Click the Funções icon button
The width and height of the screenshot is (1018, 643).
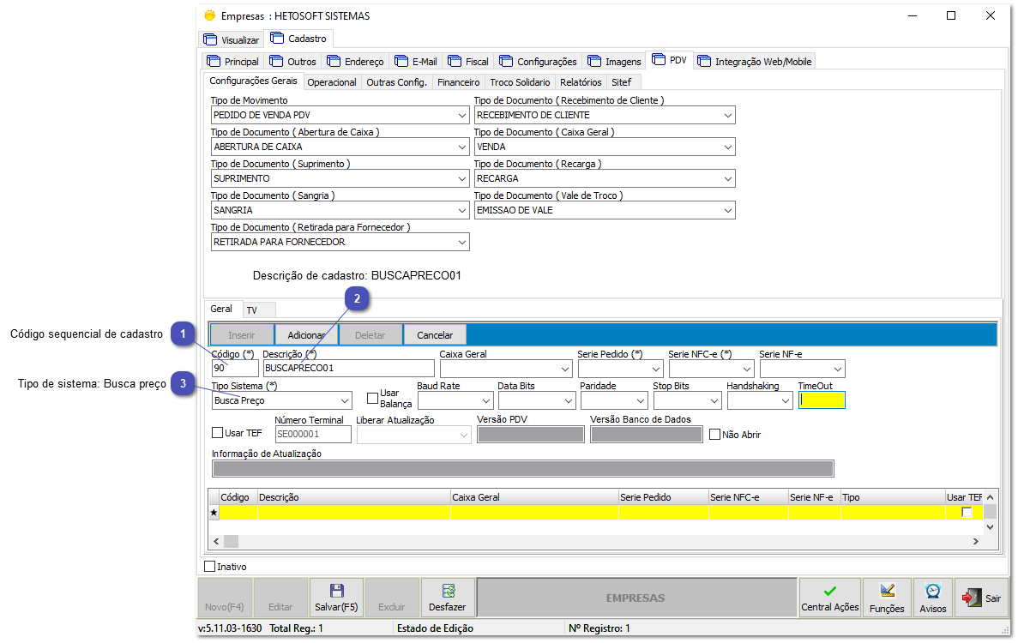[887, 592]
